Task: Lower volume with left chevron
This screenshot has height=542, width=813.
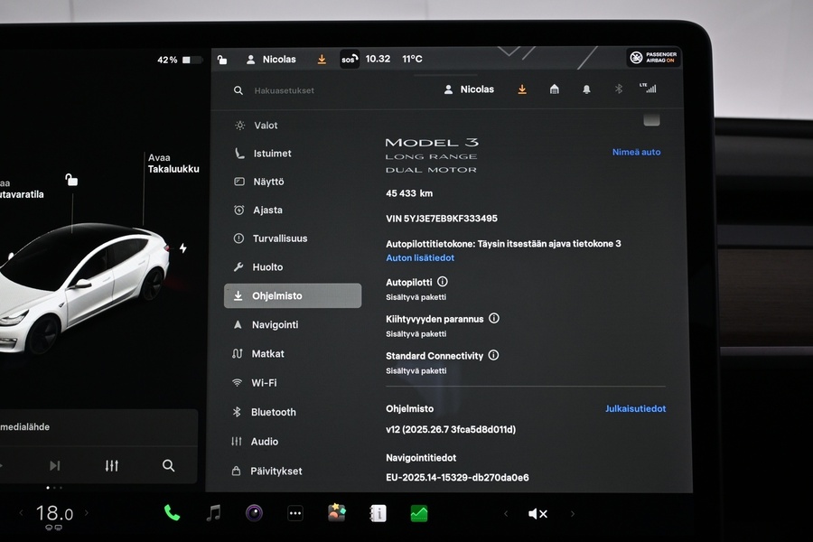Action: click(x=506, y=513)
